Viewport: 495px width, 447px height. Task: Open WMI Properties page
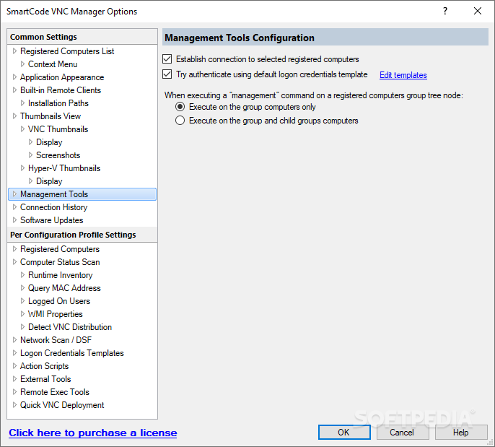pos(56,314)
